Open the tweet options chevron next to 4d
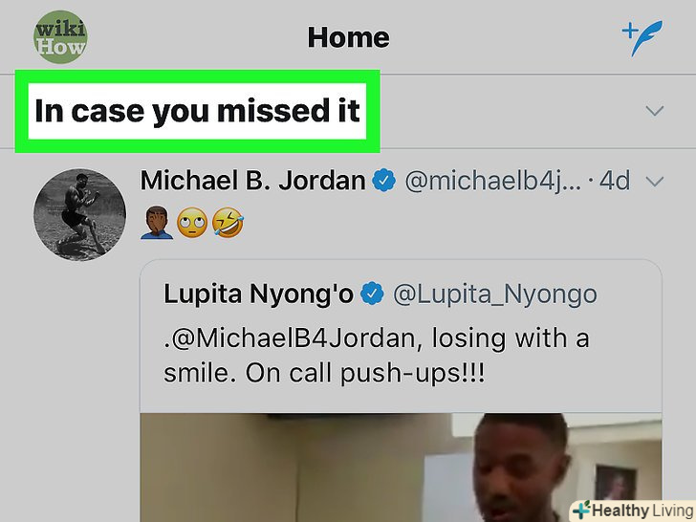This screenshot has height=522, width=696. tap(655, 181)
